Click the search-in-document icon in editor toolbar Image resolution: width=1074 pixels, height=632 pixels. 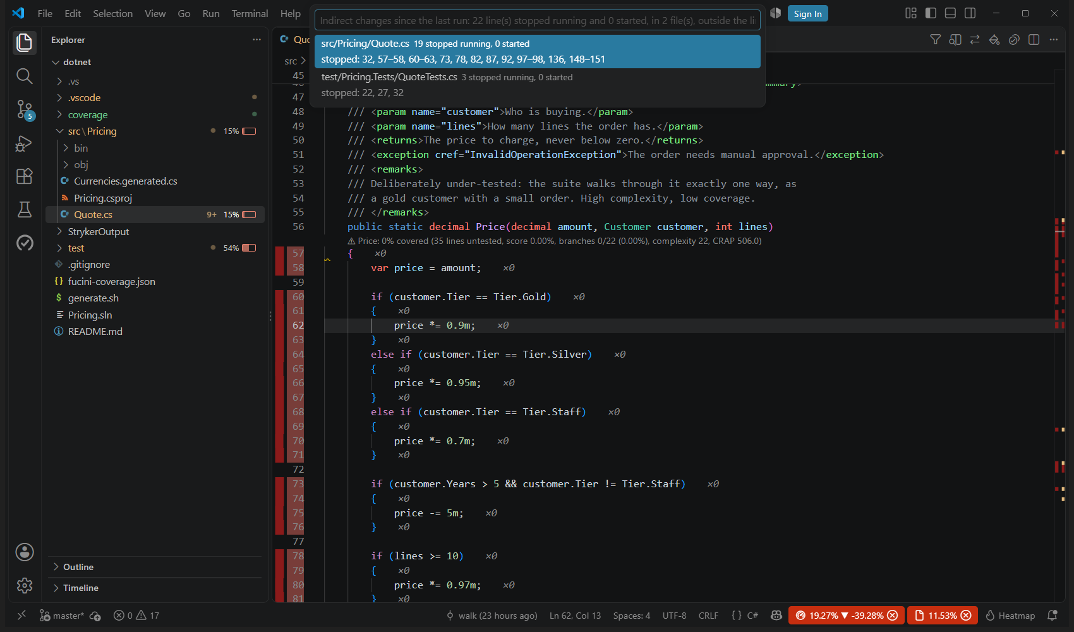point(955,39)
